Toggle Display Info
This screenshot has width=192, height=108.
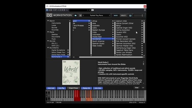tap(86, 88)
